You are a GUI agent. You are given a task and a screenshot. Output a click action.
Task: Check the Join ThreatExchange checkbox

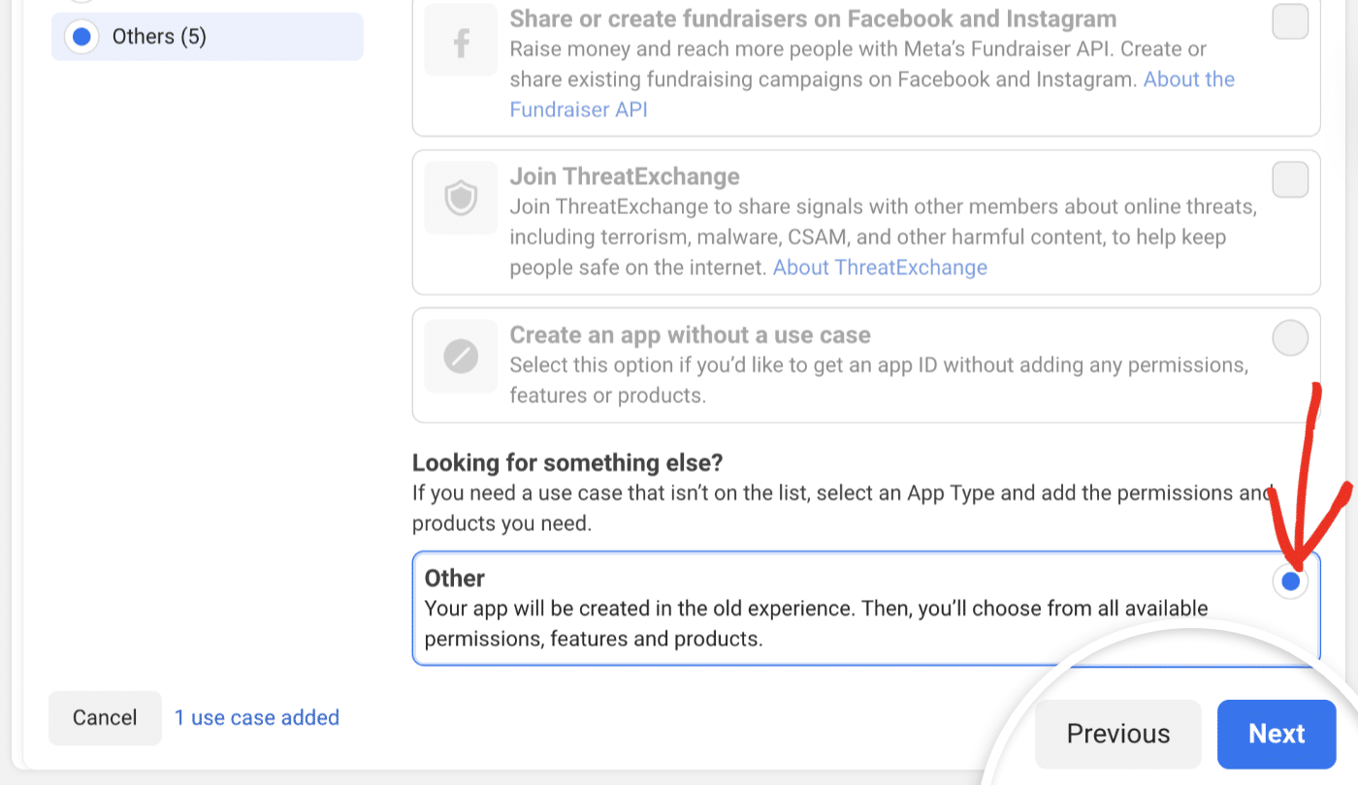tap(1289, 178)
